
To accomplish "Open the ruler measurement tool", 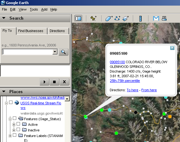I will (x=140, y=19).
